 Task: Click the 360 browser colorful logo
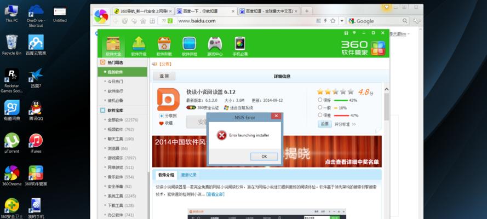(x=101, y=16)
